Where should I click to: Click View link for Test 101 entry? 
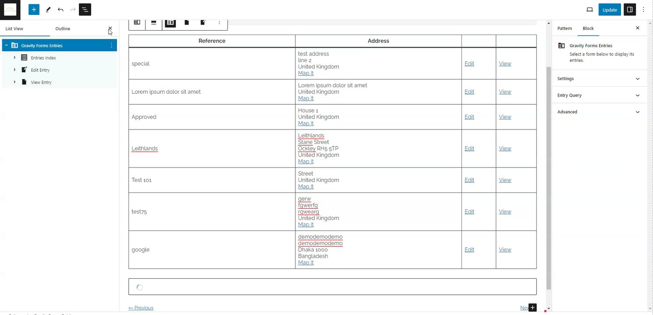tap(505, 180)
